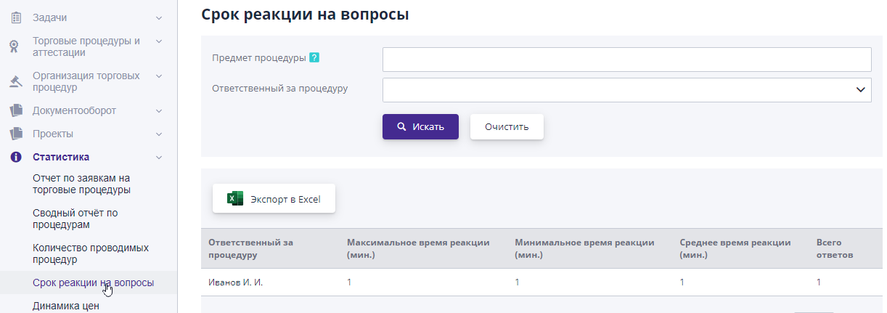Image resolution: width=887 pixels, height=313 pixels.
Task: Expand Торговые процедуры и аттестации chevron
Action: [159, 41]
